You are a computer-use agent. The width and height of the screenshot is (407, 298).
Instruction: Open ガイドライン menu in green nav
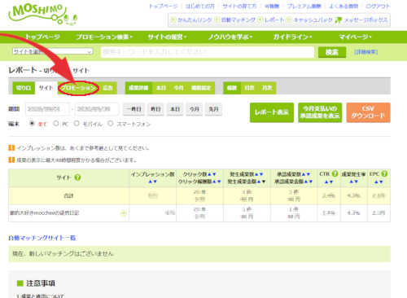(292, 37)
